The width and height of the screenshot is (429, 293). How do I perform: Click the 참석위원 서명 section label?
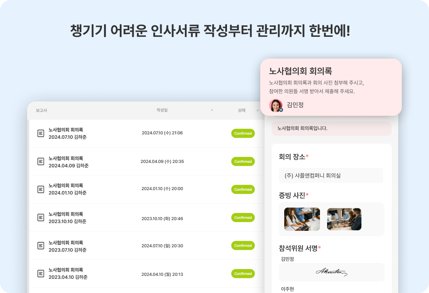[x=300, y=248]
